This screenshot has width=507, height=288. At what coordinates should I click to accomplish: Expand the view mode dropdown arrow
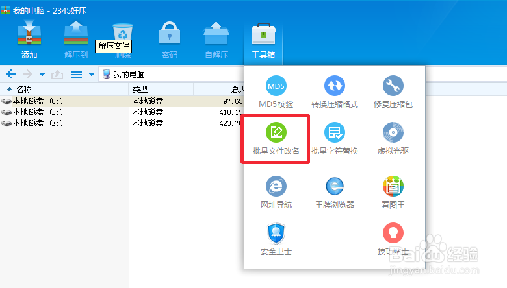92,75
